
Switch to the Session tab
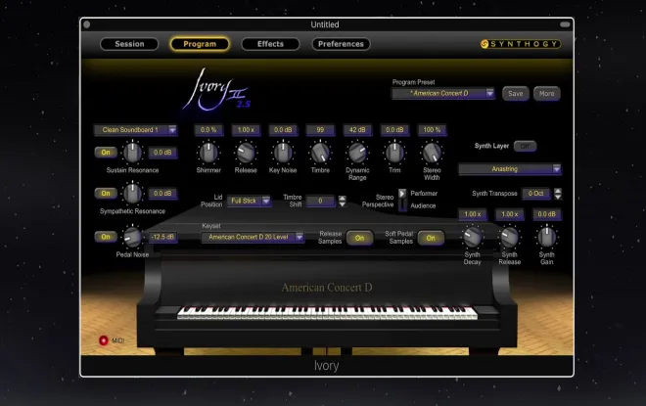(129, 44)
